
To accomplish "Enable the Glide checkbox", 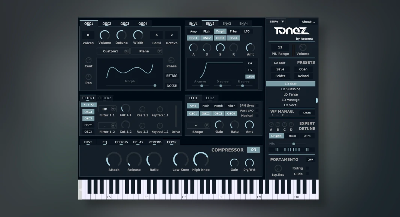I will pos(307,174).
